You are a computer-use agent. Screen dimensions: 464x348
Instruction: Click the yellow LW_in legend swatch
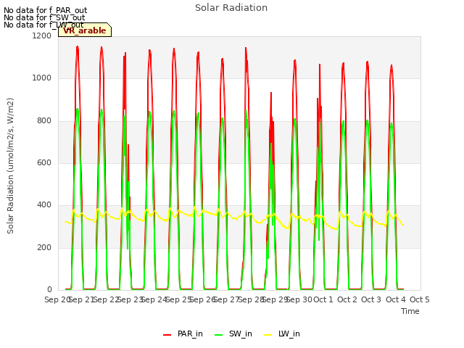point(268,335)
